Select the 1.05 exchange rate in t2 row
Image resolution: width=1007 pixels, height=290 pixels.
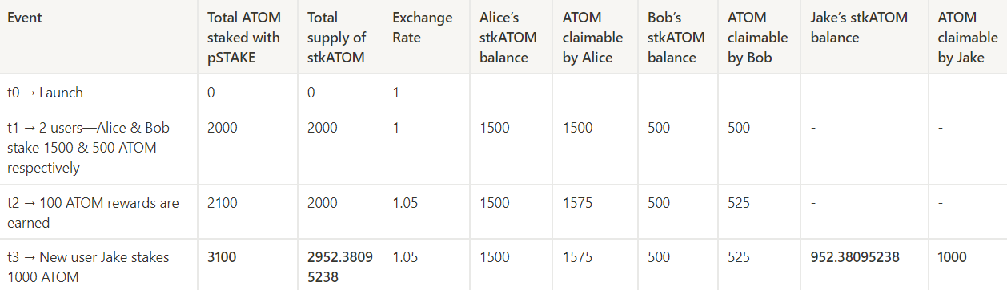point(405,203)
